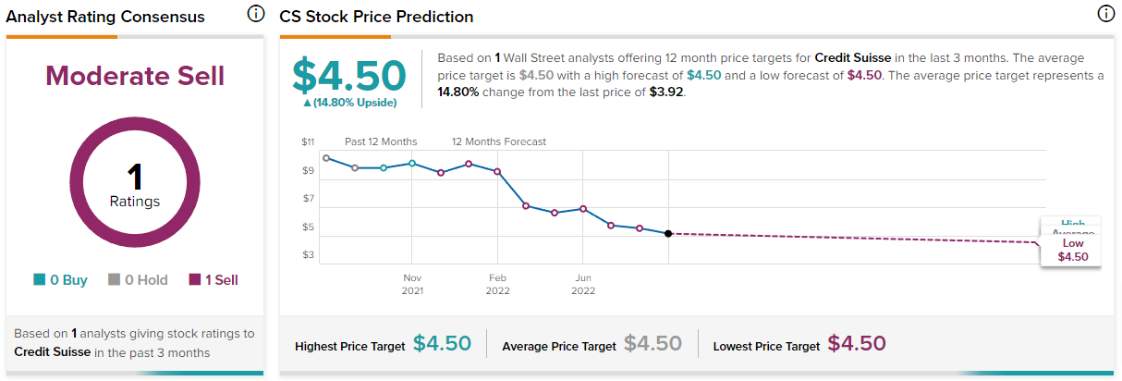Click the large $4.50 average price target
Image resolution: width=1122 pixels, height=381 pixels.
[x=349, y=76]
